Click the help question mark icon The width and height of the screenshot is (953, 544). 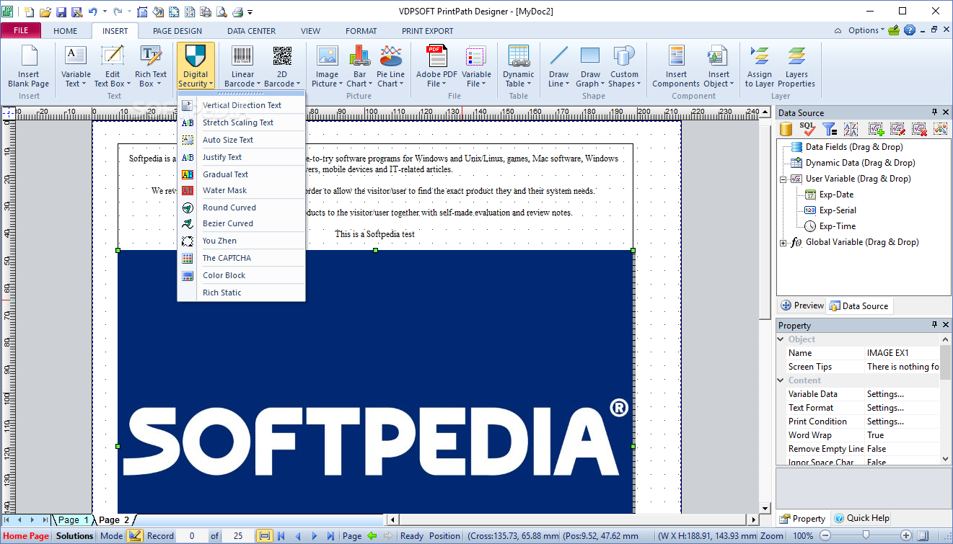(910, 30)
